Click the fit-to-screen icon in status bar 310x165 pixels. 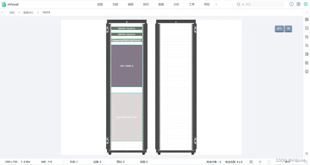[269, 162]
